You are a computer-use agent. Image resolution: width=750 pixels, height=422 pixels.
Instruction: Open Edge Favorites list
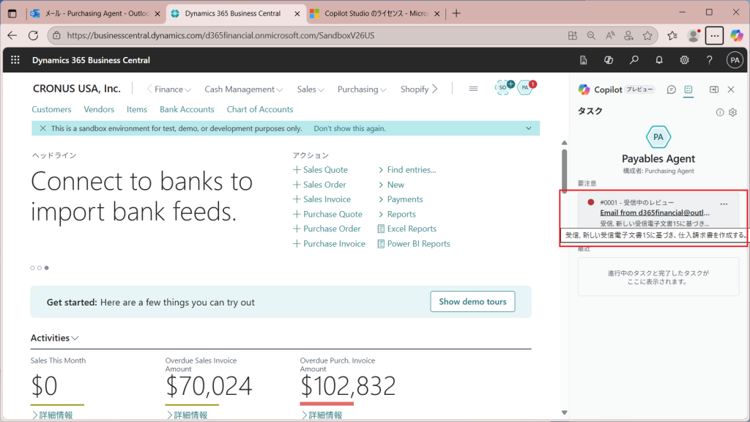pyautogui.click(x=672, y=35)
